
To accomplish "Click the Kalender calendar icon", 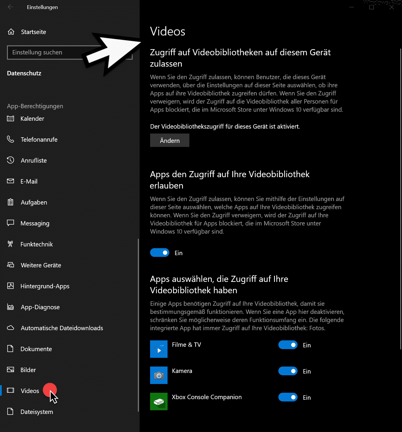I will point(10,118).
